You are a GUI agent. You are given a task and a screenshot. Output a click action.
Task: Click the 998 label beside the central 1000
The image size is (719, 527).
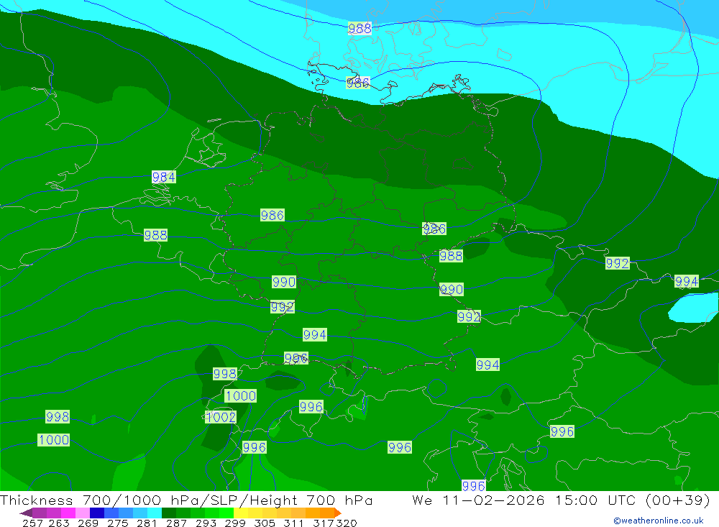coord(224,374)
